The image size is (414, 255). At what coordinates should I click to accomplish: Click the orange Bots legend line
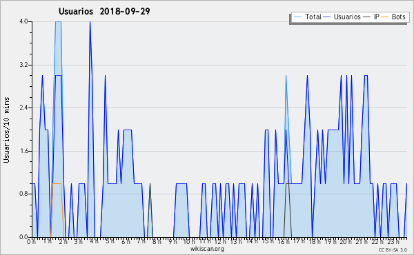pos(385,17)
